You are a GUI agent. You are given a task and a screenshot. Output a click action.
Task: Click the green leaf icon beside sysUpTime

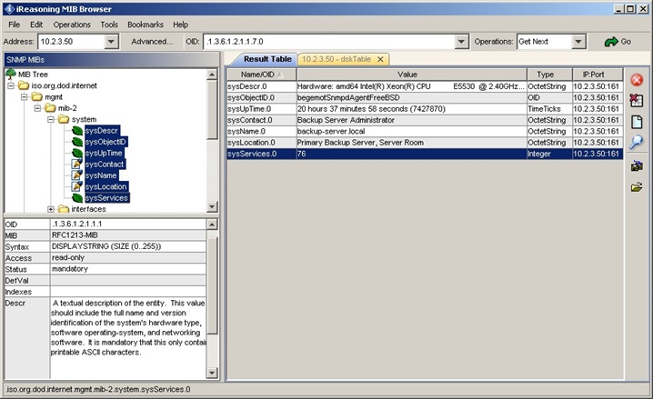[77, 153]
